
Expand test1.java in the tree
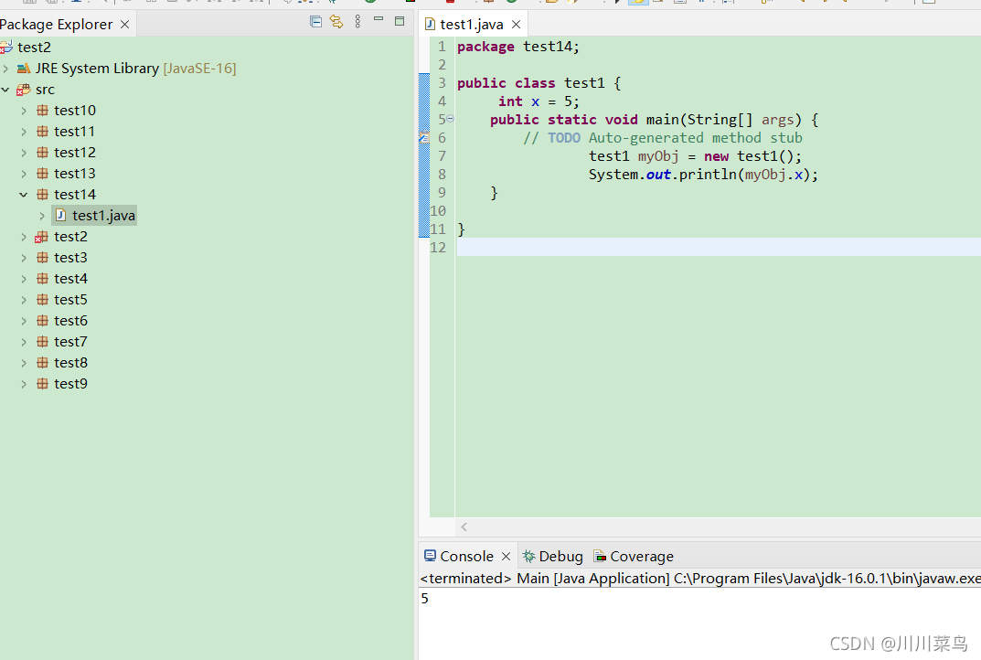pos(42,216)
